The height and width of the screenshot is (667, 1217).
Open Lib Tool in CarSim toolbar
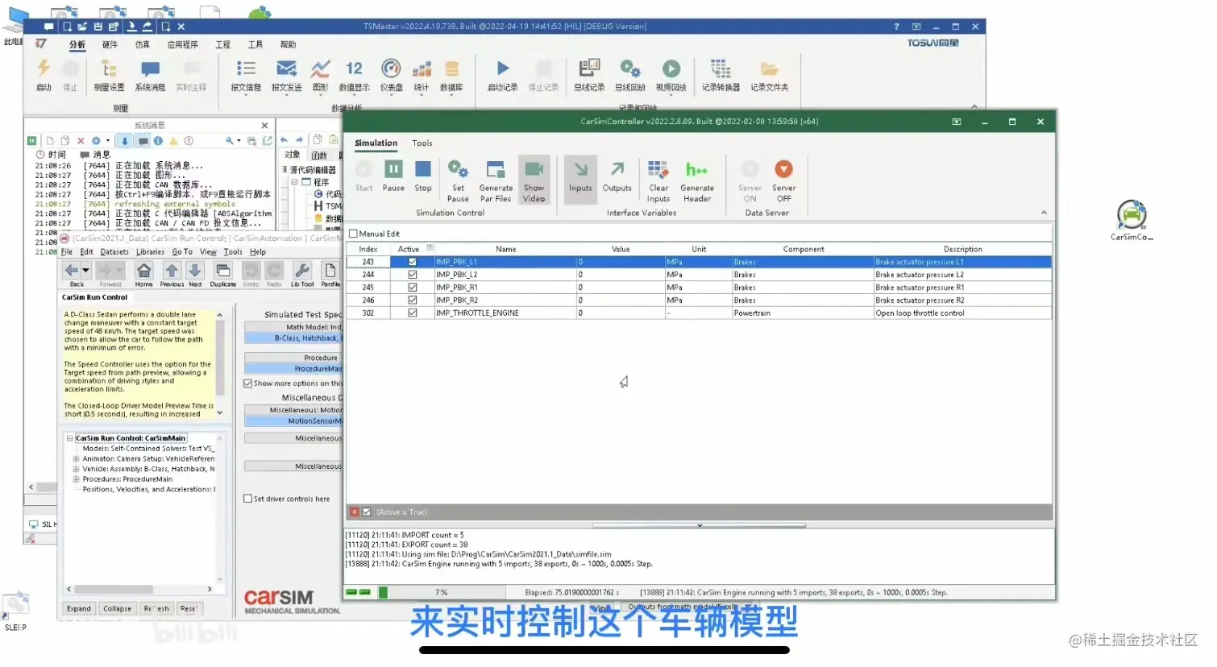point(302,274)
